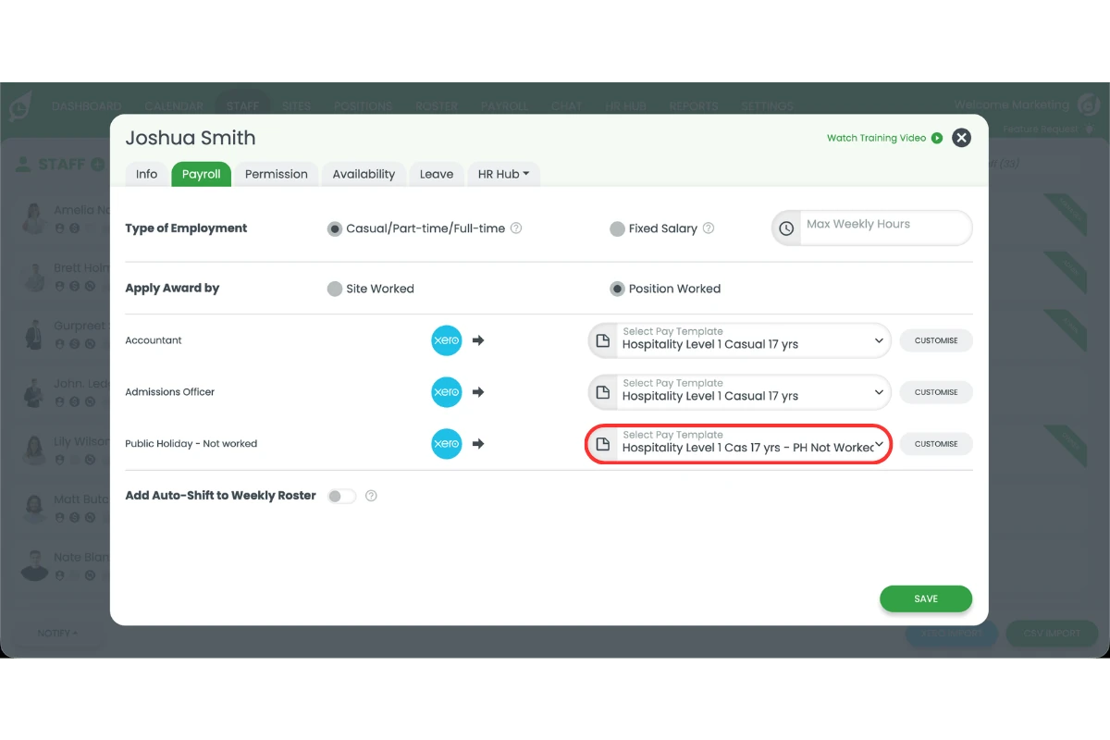Open the Accountant pay template dropdown
The image size is (1110, 740).
point(739,340)
